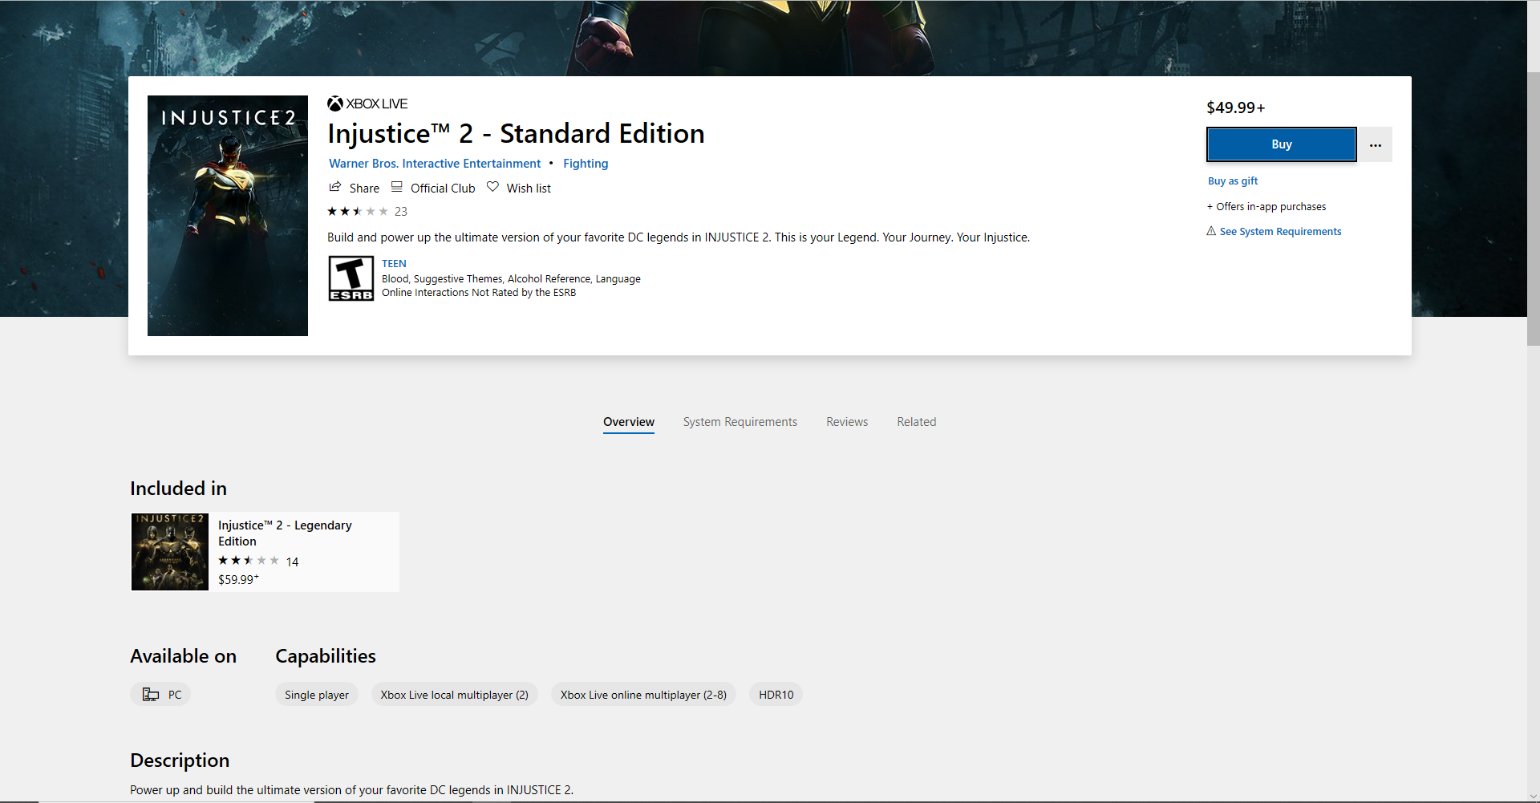Click the TEEN rating link

click(x=394, y=264)
